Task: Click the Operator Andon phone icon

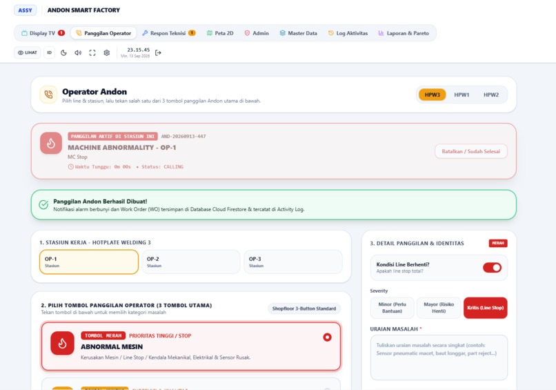Action: (48, 95)
